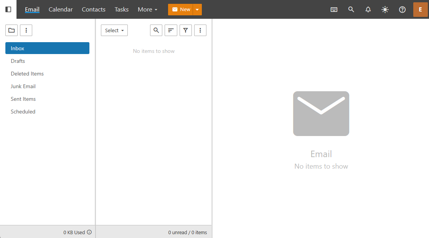Compose a New email
The width and height of the screenshot is (429, 238).
pyautogui.click(x=181, y=10)
